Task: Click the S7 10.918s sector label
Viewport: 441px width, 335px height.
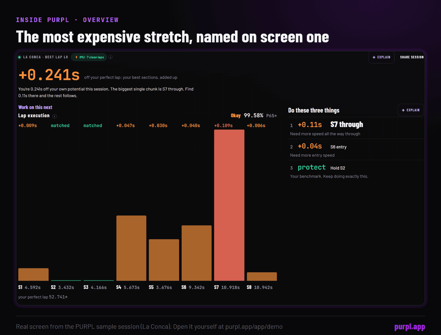Action: (227, 287)
